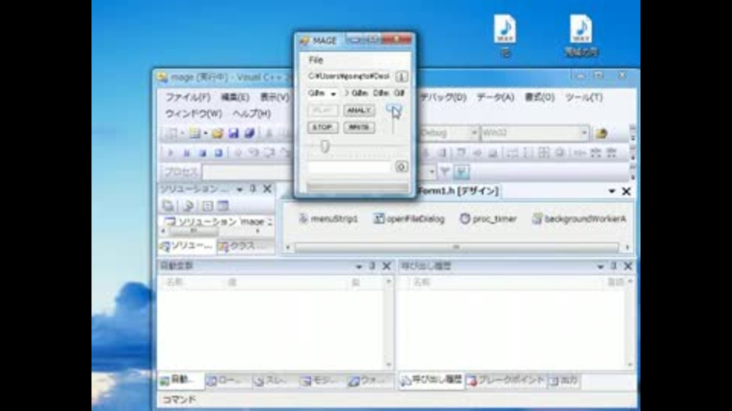
Task: Click the Save All icon in toolbar
Action: pos(249,133)
